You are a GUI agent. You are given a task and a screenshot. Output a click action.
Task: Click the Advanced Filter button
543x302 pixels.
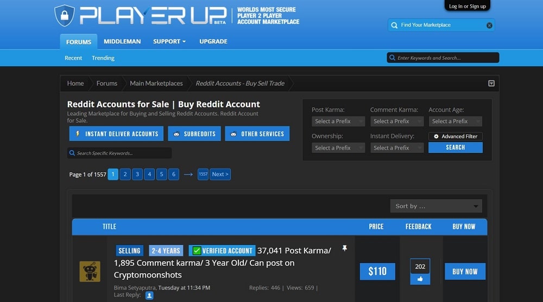[456, 136]
